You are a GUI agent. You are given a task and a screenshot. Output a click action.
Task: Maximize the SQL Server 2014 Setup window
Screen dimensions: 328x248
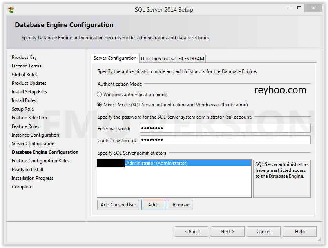click(x=299, y=8)
